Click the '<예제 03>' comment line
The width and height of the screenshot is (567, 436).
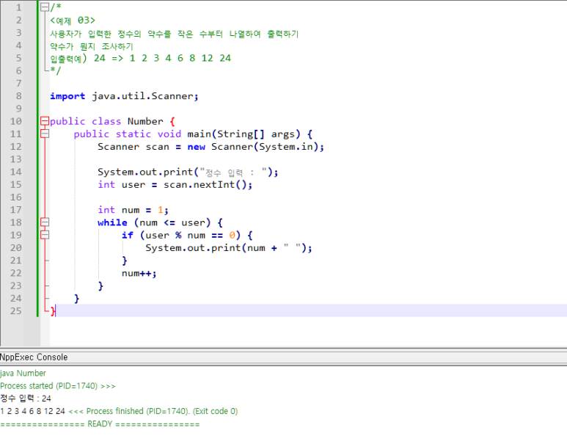coord(73,21)
